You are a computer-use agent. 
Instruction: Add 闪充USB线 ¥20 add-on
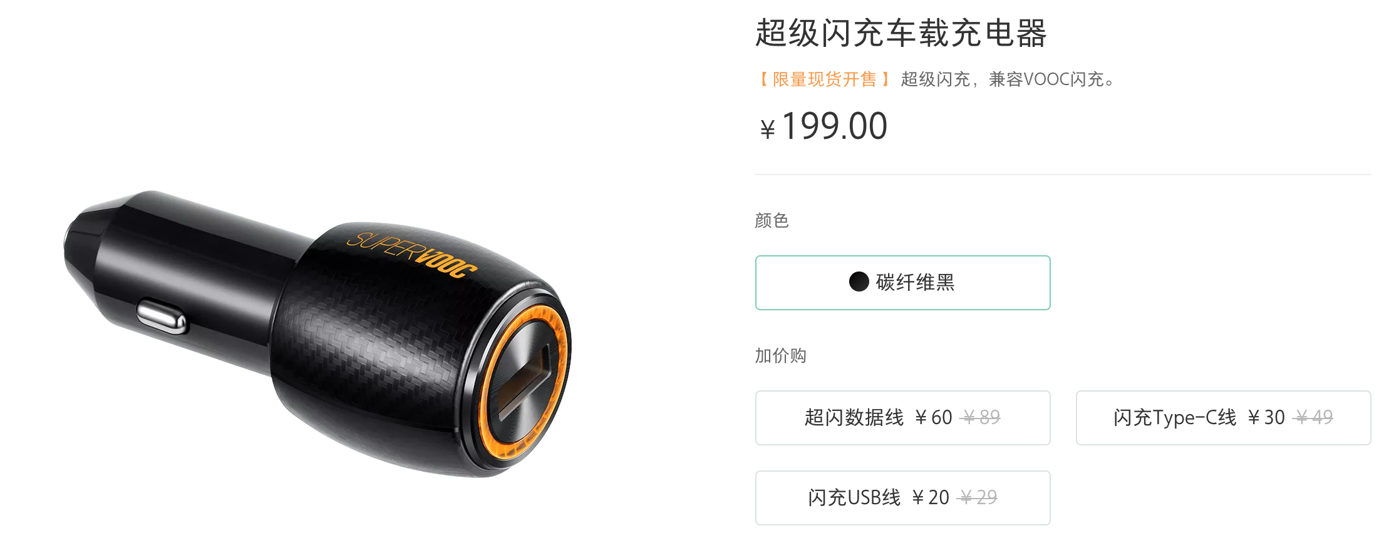pos(902,497)
